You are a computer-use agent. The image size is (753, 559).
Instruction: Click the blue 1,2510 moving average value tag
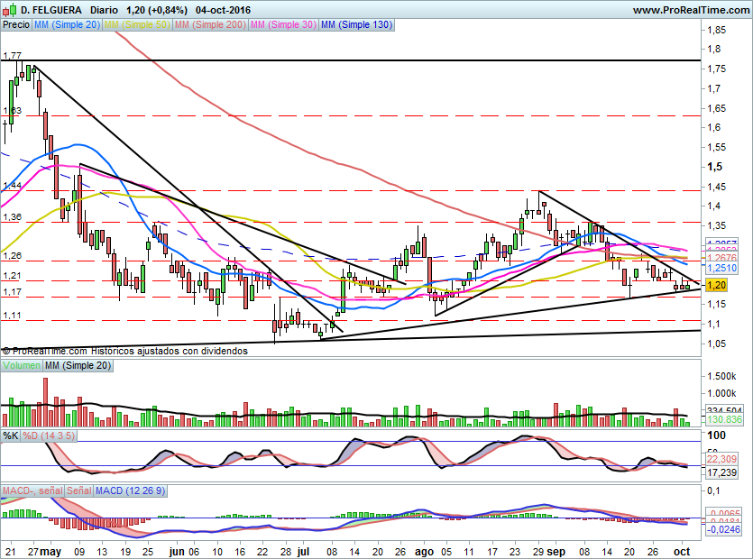[722, 269]
